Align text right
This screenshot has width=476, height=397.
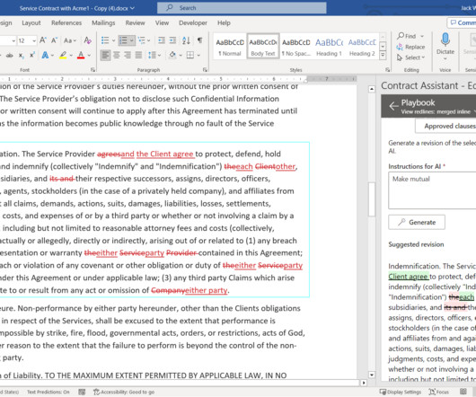pyautogui.click(x=128, y=56)
